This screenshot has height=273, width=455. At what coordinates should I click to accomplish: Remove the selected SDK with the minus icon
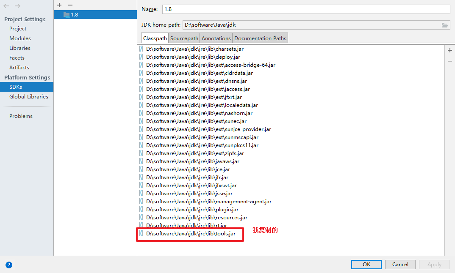70,5
